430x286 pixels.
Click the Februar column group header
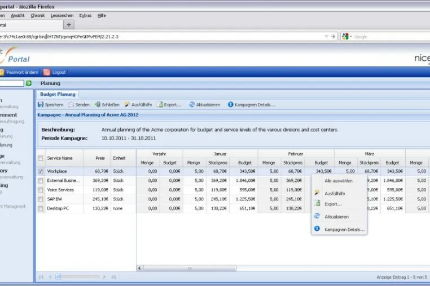pyautogui.click(x=296, y=154)
